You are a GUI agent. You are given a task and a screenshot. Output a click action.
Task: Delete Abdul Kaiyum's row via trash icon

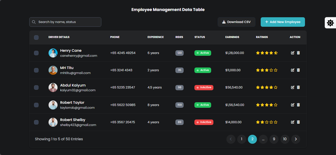coord(298,87)
